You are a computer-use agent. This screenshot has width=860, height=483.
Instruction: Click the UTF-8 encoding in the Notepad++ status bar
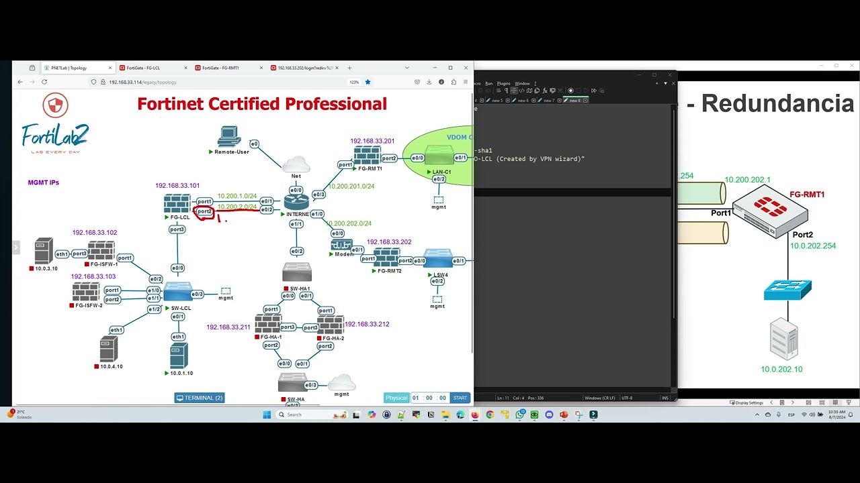click(x=627, y=398)
